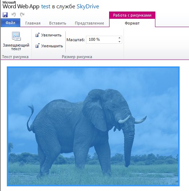Switch to the Представление tab
Screen dimensions: 189x191
(x=89, y=23)
